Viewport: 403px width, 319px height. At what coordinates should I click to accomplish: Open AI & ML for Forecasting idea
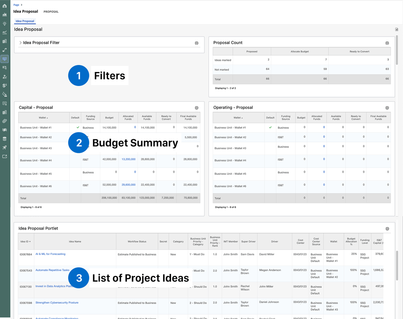click(50, 254)
